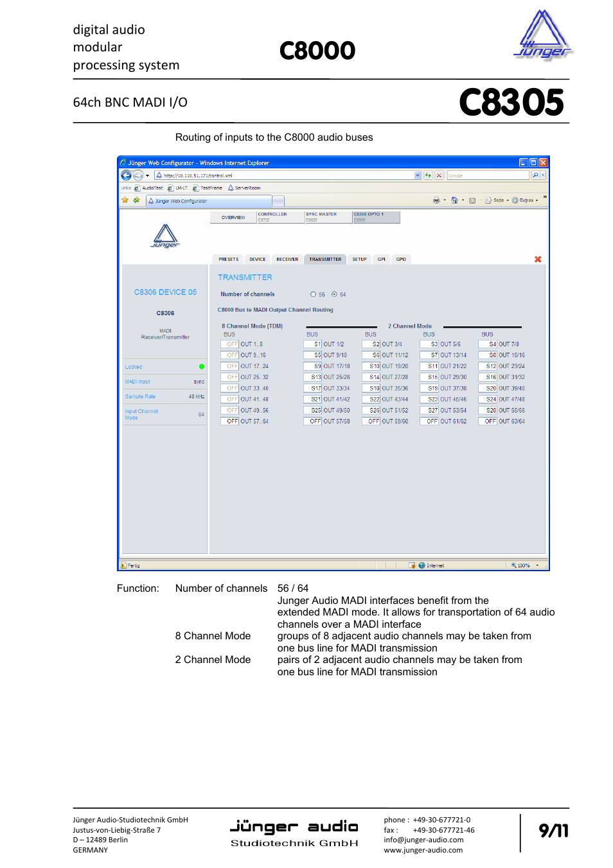Click the red X close-panel icon

tap(538, 260)
